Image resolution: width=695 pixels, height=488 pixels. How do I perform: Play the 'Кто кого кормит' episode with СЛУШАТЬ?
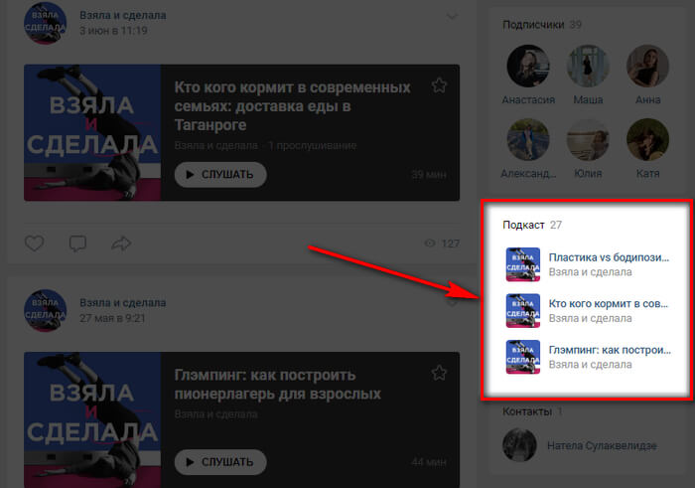click(220, 174)
